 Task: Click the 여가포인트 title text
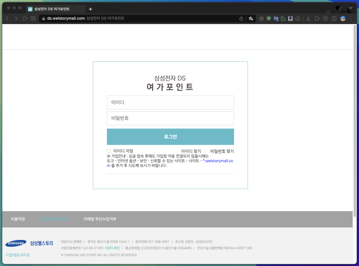[x=170, y=87]
